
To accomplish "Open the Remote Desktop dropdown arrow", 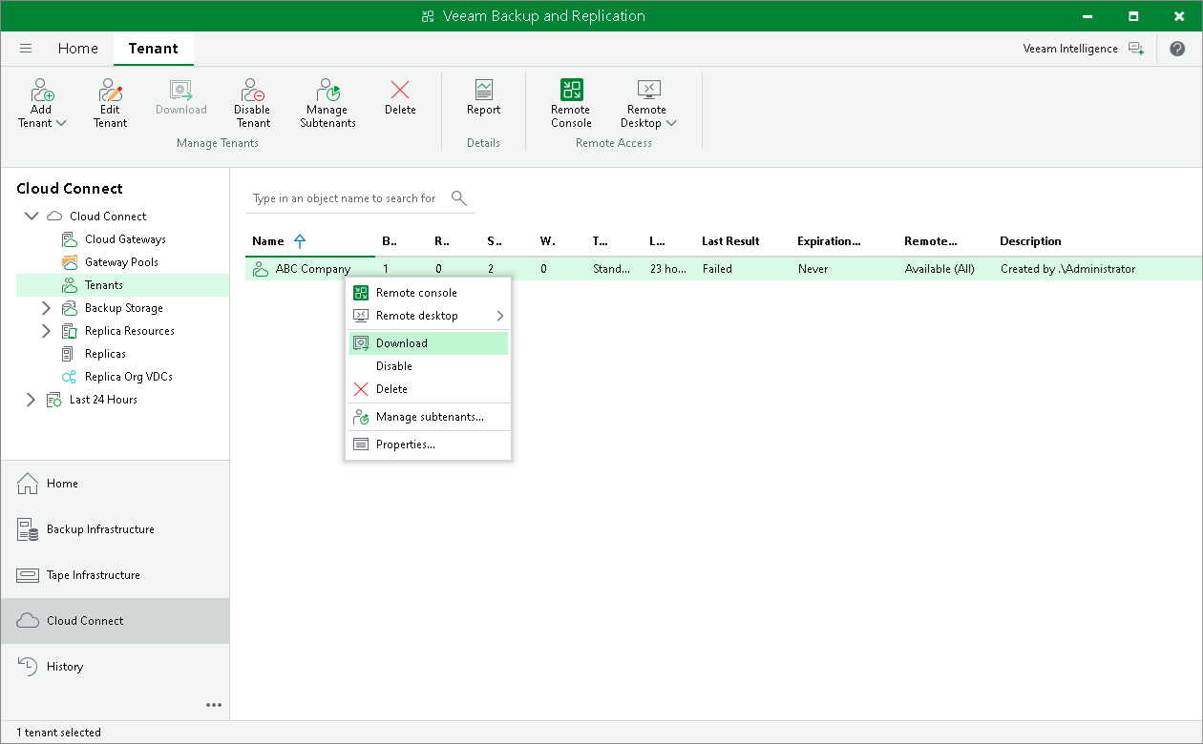I will (671, 123).
